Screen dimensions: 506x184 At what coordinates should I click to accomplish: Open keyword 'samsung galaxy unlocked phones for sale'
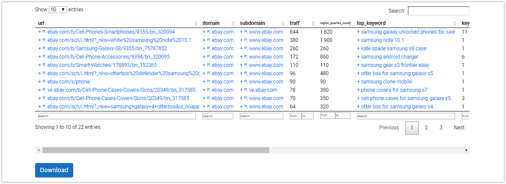point(408,32)
